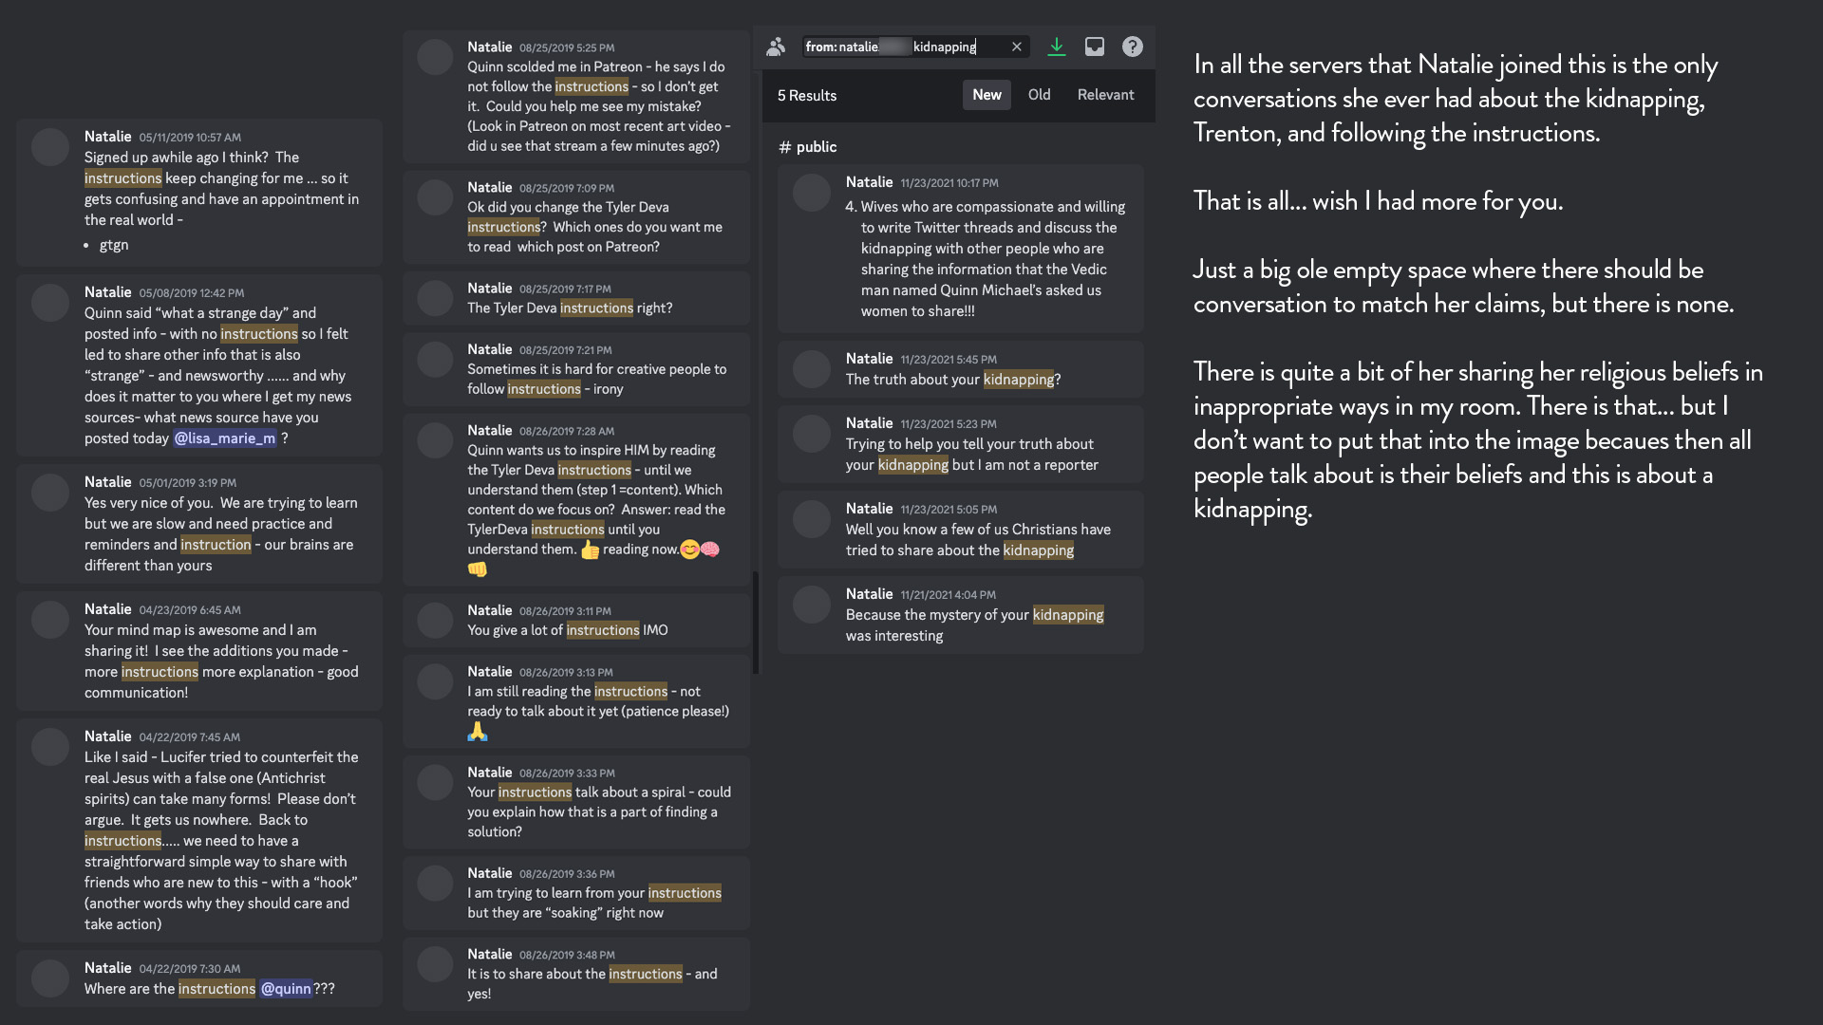
Task: Expand kidnapping keyword search field
Action: pos(956,45)
